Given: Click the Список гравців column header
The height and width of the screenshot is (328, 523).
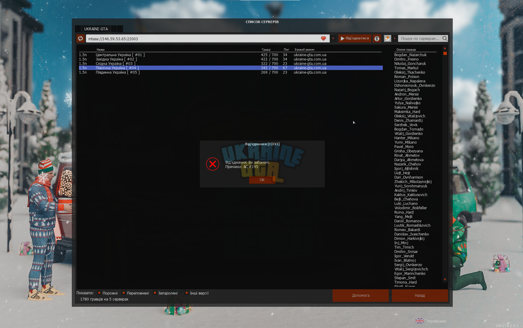Looking at the screenshot, I should pos(406,50).
